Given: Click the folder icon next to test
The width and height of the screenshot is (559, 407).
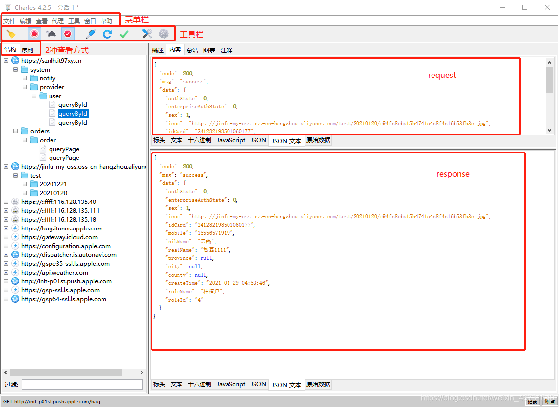Looking at the screenshot, I should (25, 176).
